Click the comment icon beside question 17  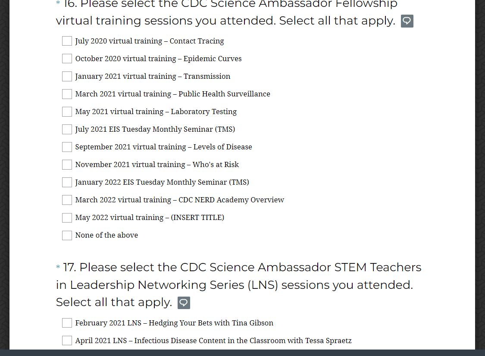pos(184,303)
